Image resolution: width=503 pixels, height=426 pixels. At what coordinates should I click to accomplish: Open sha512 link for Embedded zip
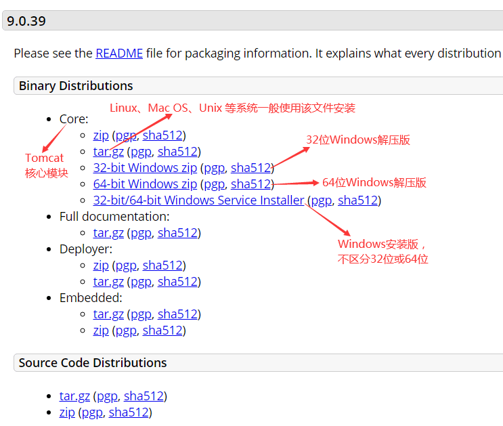click(162, 331)
